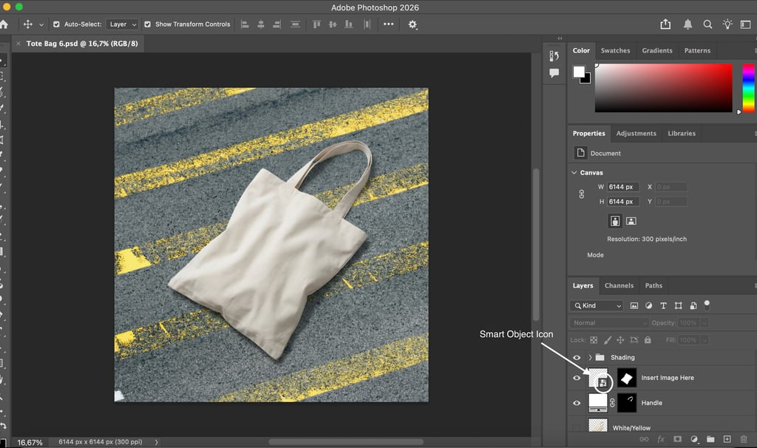
Task: Click the canvas width input field
Action: click(622, 187)
